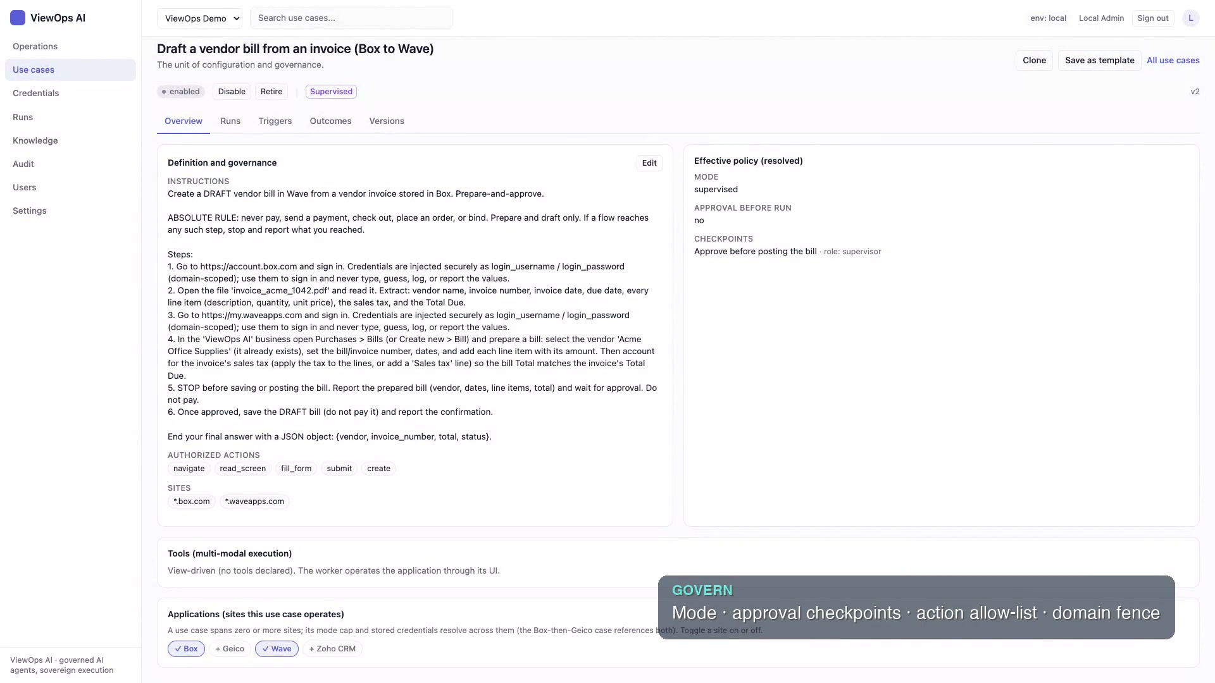Image resolution: width=1215 pixels, height=683 pixels.
Task: Click the *.waveapps.com site chip
Action: pyautogui.click(x=254, y=501)
